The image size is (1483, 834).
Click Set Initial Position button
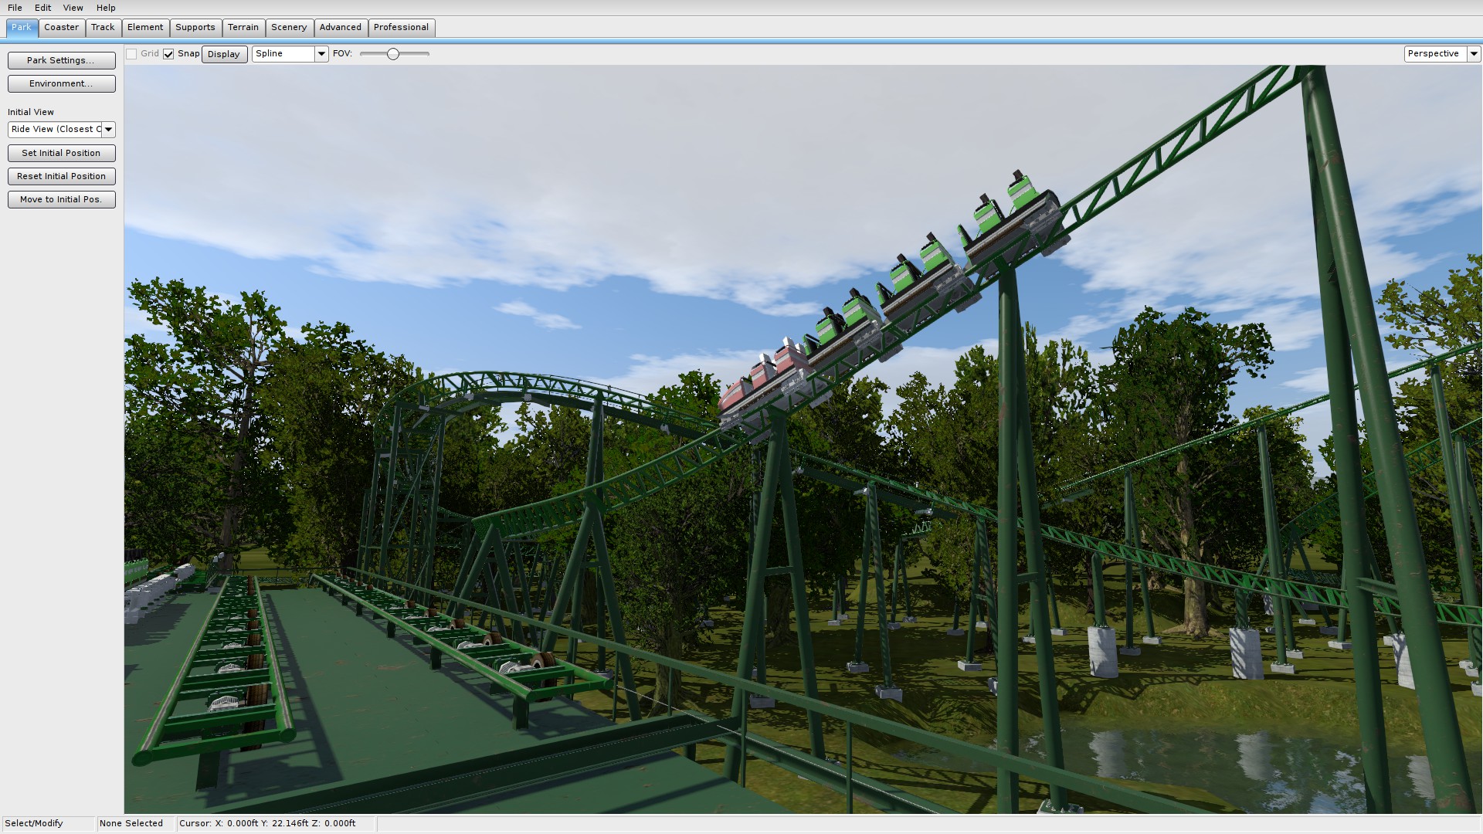pyautogui.click(x=62, y=153)
